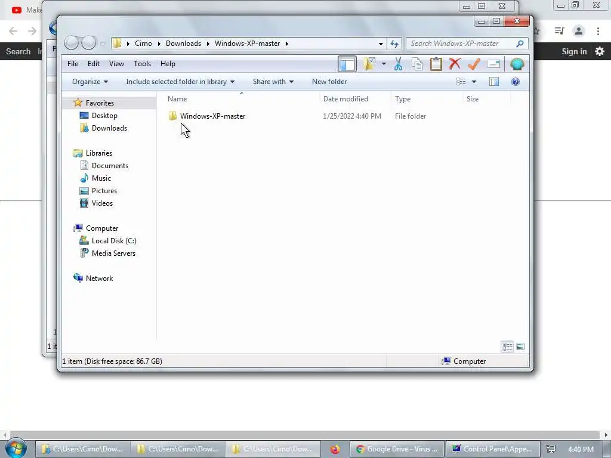The image size is (611, 458).
Task: Open the Tools menu
Action: click(142, 63)
